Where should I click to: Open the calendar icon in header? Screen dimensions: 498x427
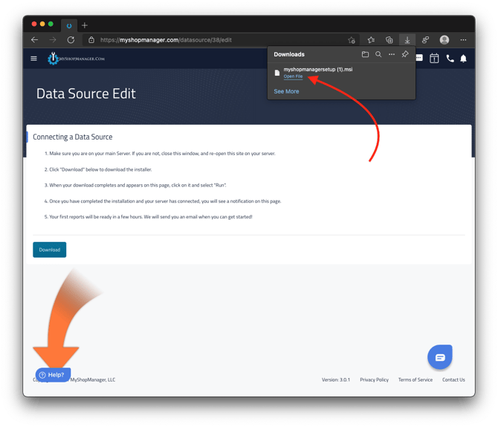[x=434, y=59]
